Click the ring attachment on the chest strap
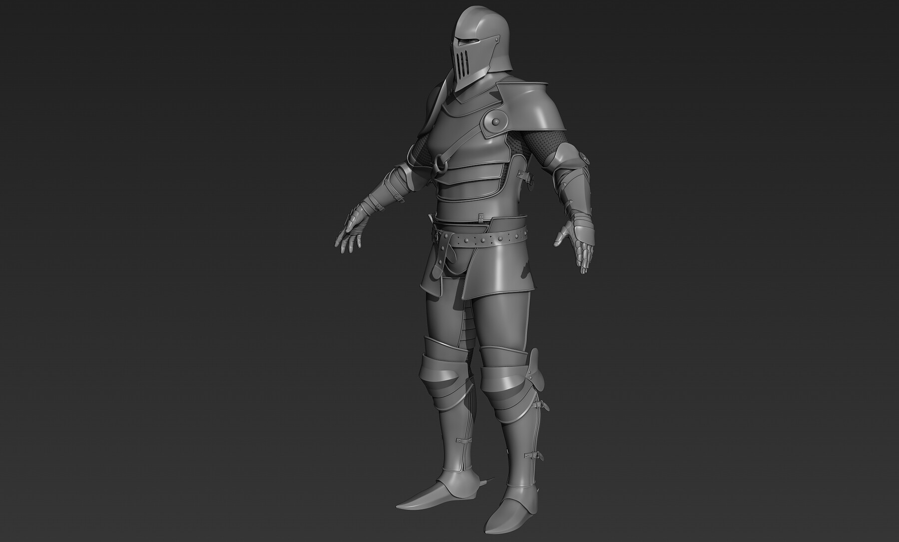Screen dimensions: 899x542 [441, 164]
